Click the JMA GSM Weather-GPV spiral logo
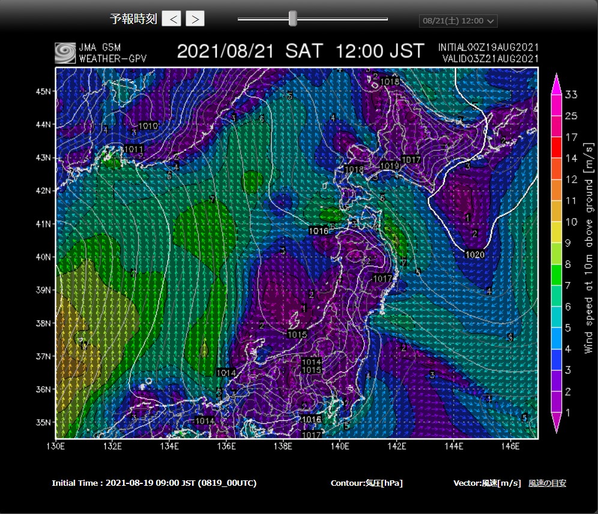This screenshot has width=598, height=514. [x=65, y=53]
